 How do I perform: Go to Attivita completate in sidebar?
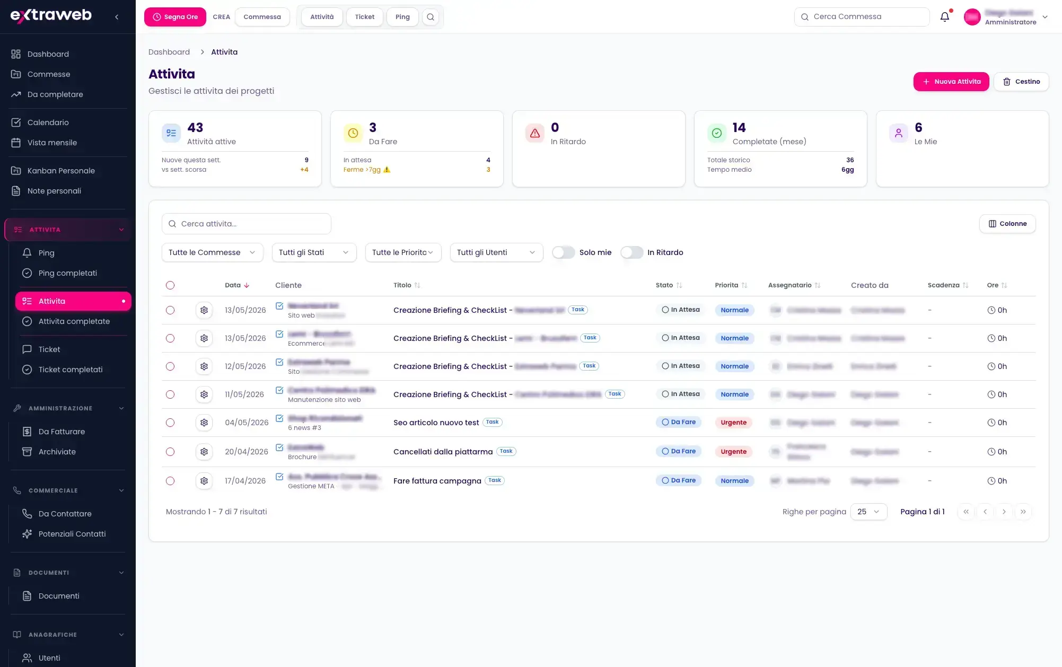click(73, 321)
